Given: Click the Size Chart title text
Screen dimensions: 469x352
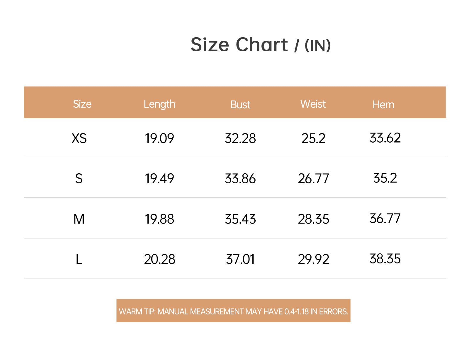Looking at the screenshot, I should click(x=239, y=45).
